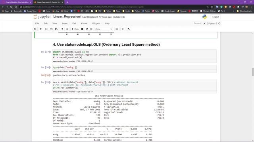Screen dimensions: 254x142
Task: Open the Merriam-Webster bookmark
Action: click(208, 11)
